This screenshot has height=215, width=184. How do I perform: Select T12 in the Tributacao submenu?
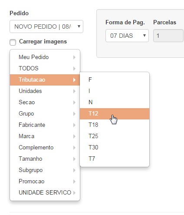coord(115,114)
